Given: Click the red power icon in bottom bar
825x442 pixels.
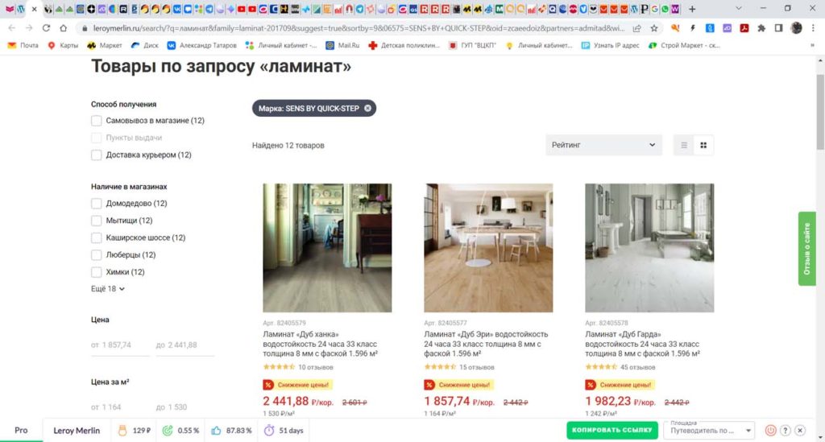Looking at the screenshot, I should pos(770,430).
